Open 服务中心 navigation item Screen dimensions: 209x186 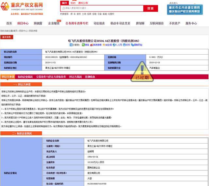pos(191,23)
